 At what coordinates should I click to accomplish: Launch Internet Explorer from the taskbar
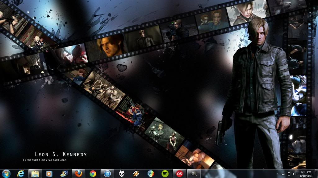coord(21,174)
